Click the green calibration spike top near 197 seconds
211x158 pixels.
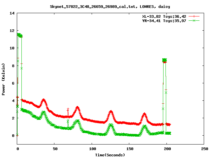165,60
